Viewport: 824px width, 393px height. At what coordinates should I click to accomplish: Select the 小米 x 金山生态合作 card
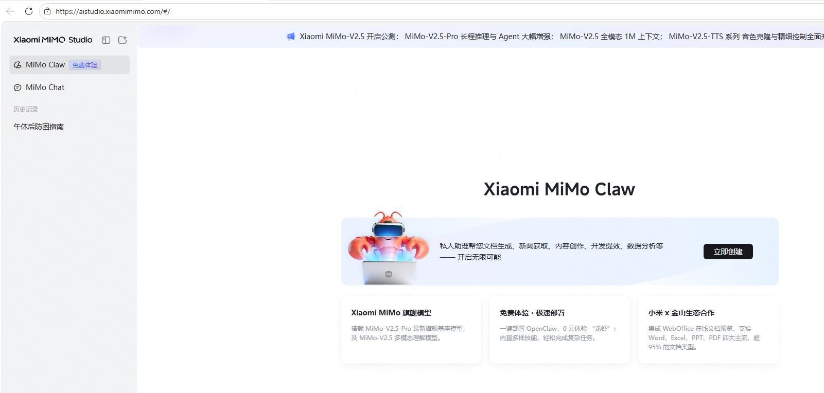tap(708, 329)
